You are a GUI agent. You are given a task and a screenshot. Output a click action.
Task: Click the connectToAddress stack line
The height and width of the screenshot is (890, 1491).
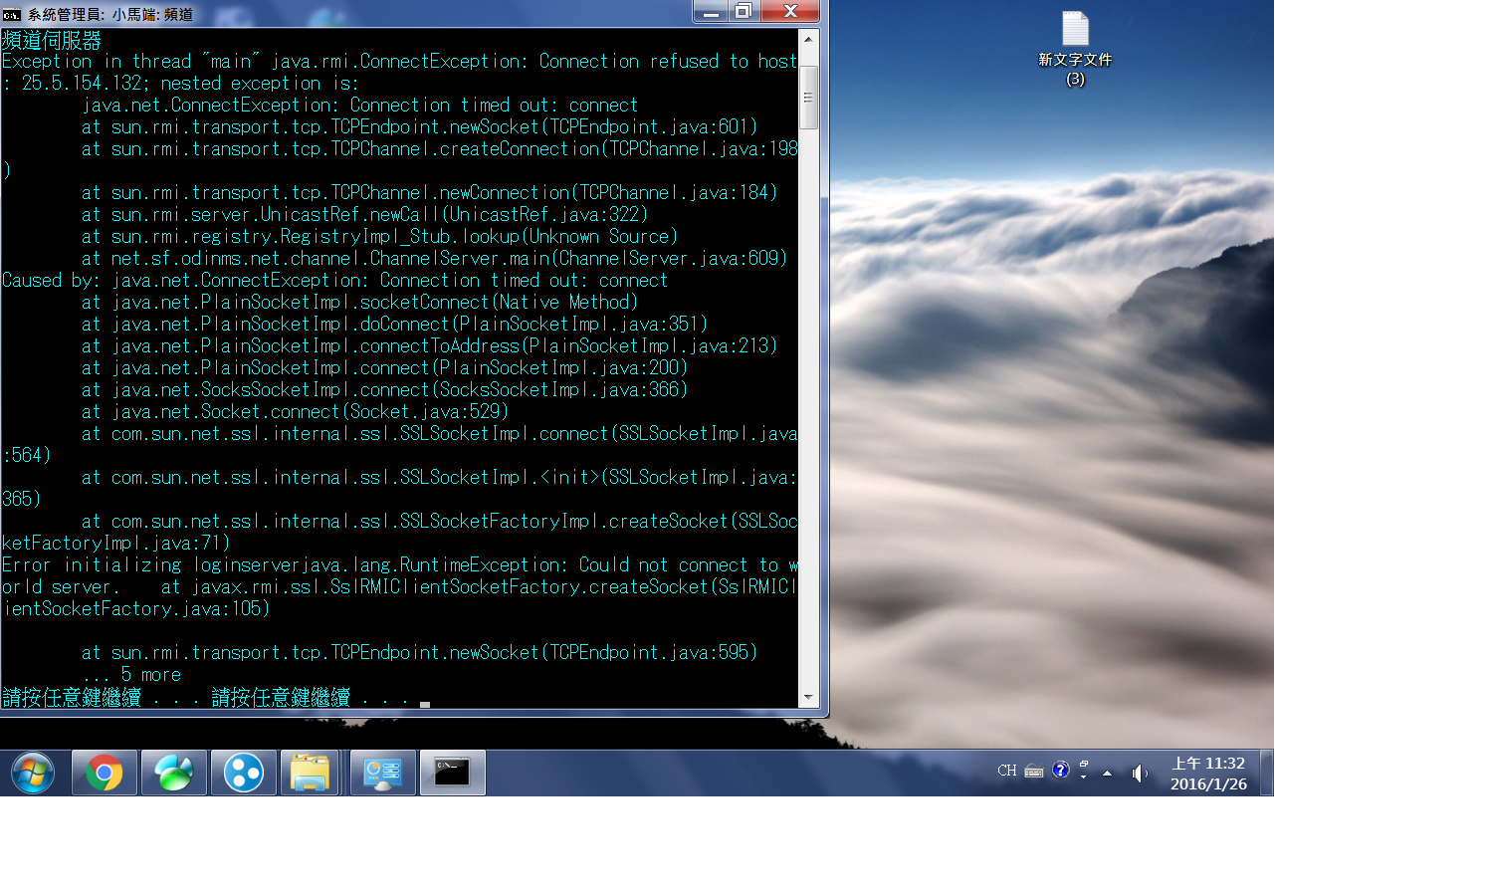(x=430, y=346)
